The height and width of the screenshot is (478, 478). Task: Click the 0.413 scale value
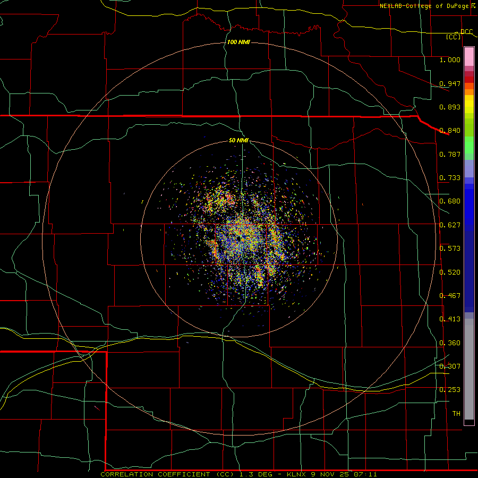(x=450, y=319)
